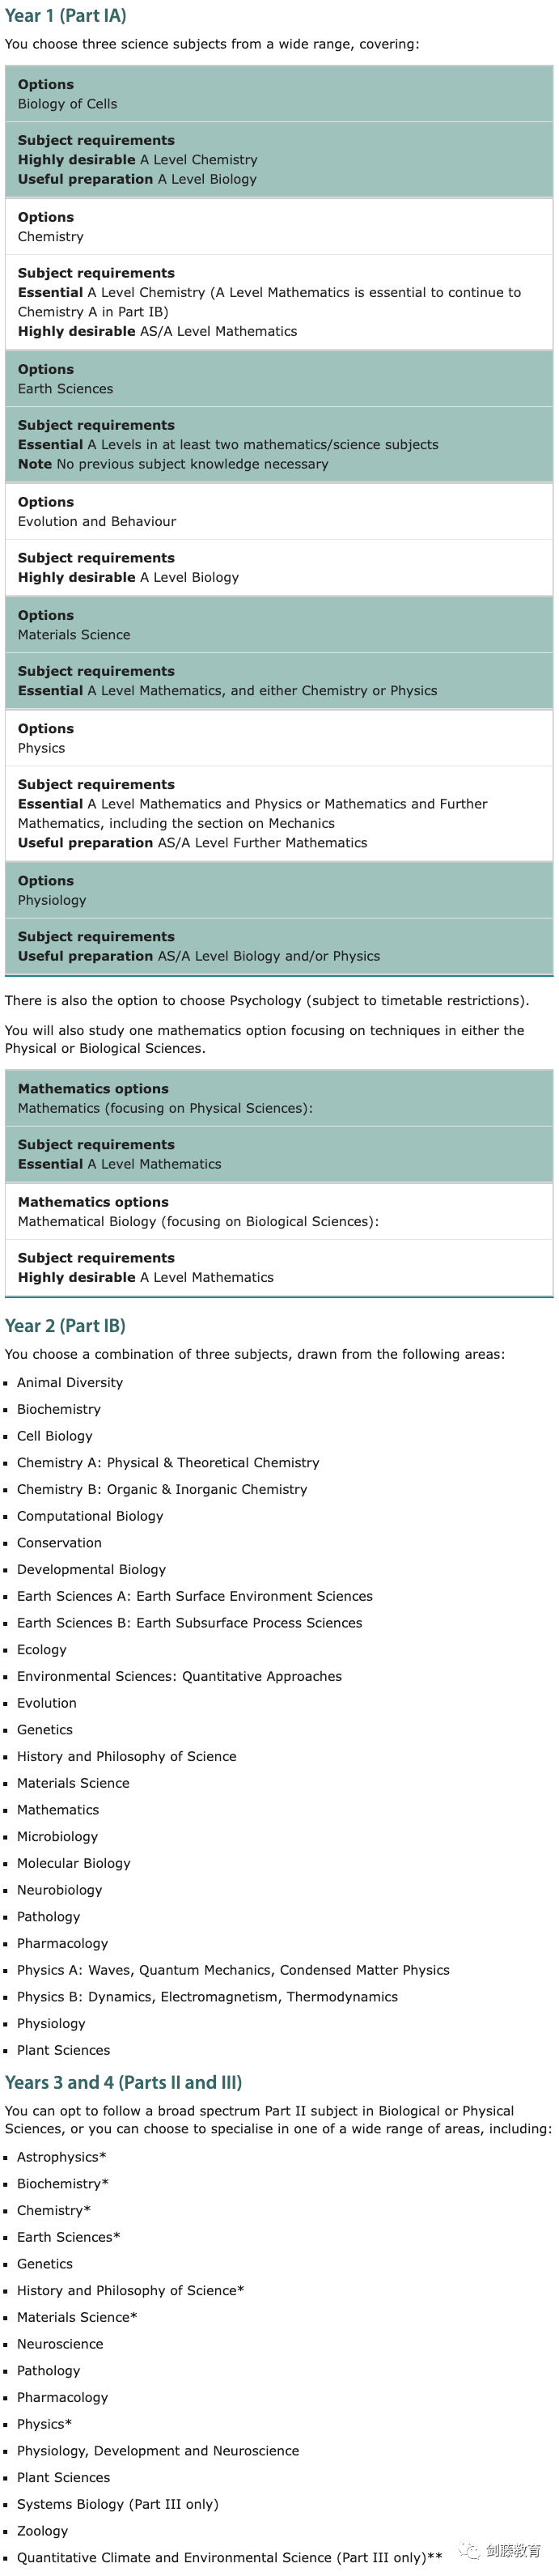Select "Mathematical Biology (focusing on Biological Sciences)" option
Viewport: 559px width, 2576px height.
pyautogui.click(x=198, y=1221)
